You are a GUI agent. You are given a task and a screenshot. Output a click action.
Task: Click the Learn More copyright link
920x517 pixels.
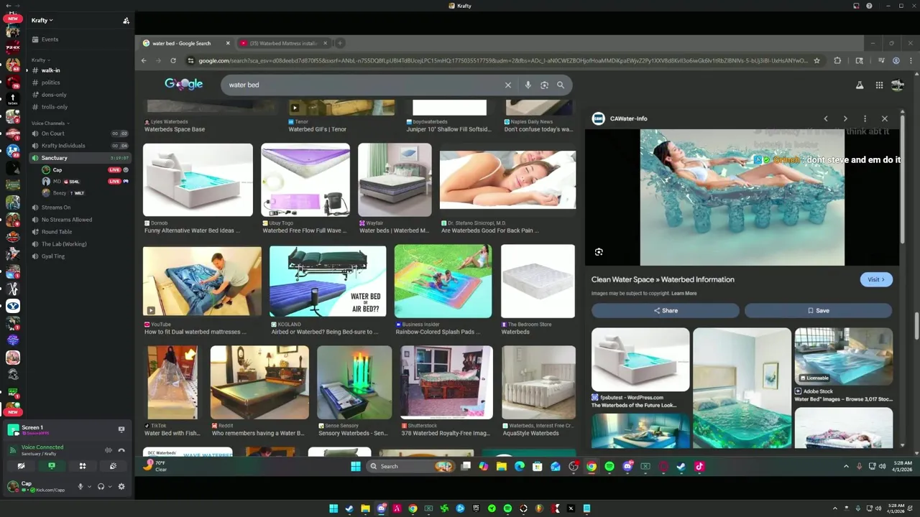tap(684, 293)
